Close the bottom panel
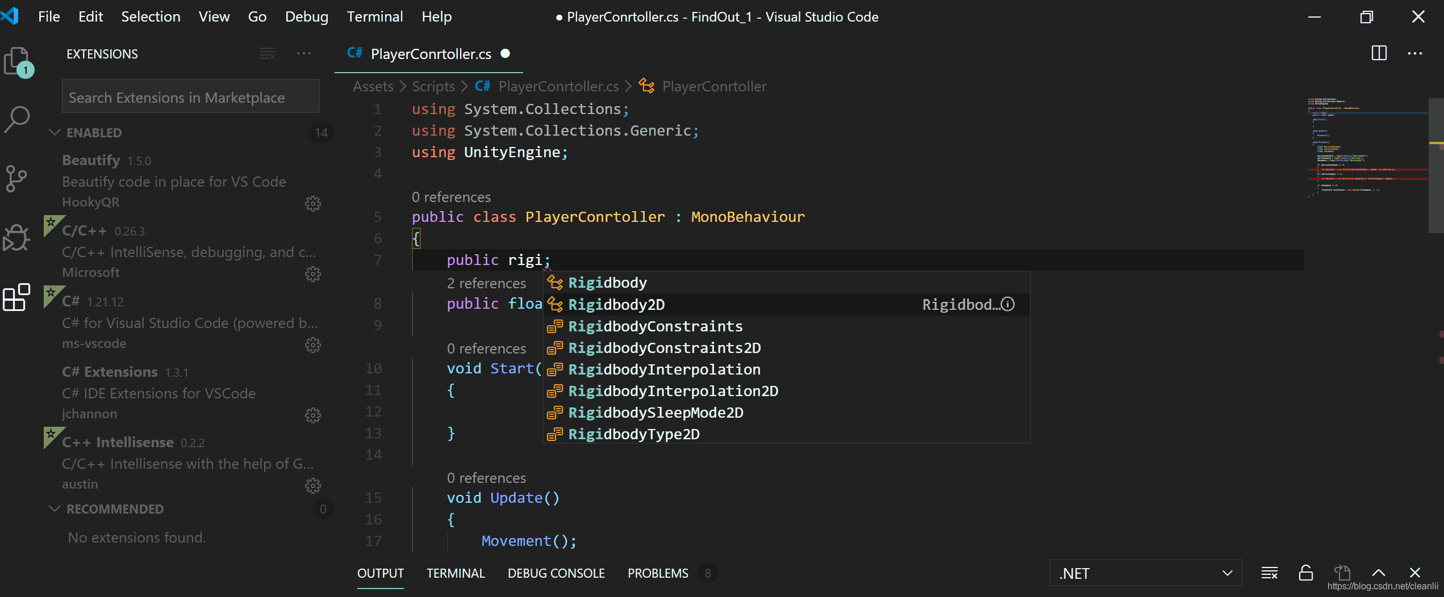This screenshot has width=1444, height=597. [1414, 573]
